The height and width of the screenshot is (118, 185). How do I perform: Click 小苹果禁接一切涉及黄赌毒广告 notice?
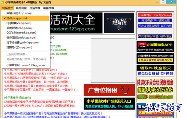pyautogui.click(x=55, y=113)
